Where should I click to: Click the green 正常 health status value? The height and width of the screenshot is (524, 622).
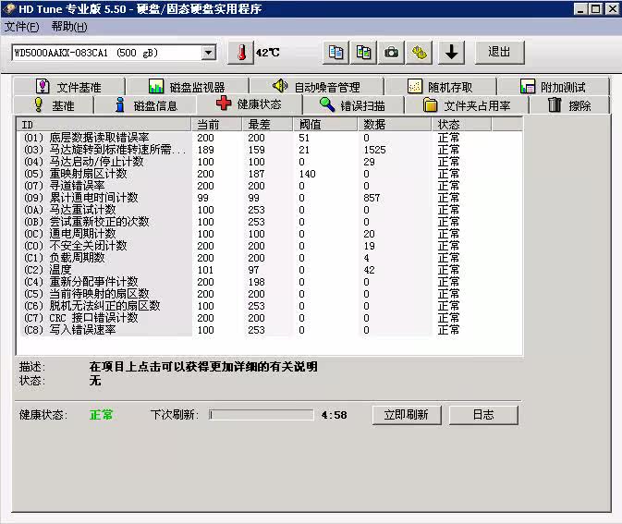101,415
